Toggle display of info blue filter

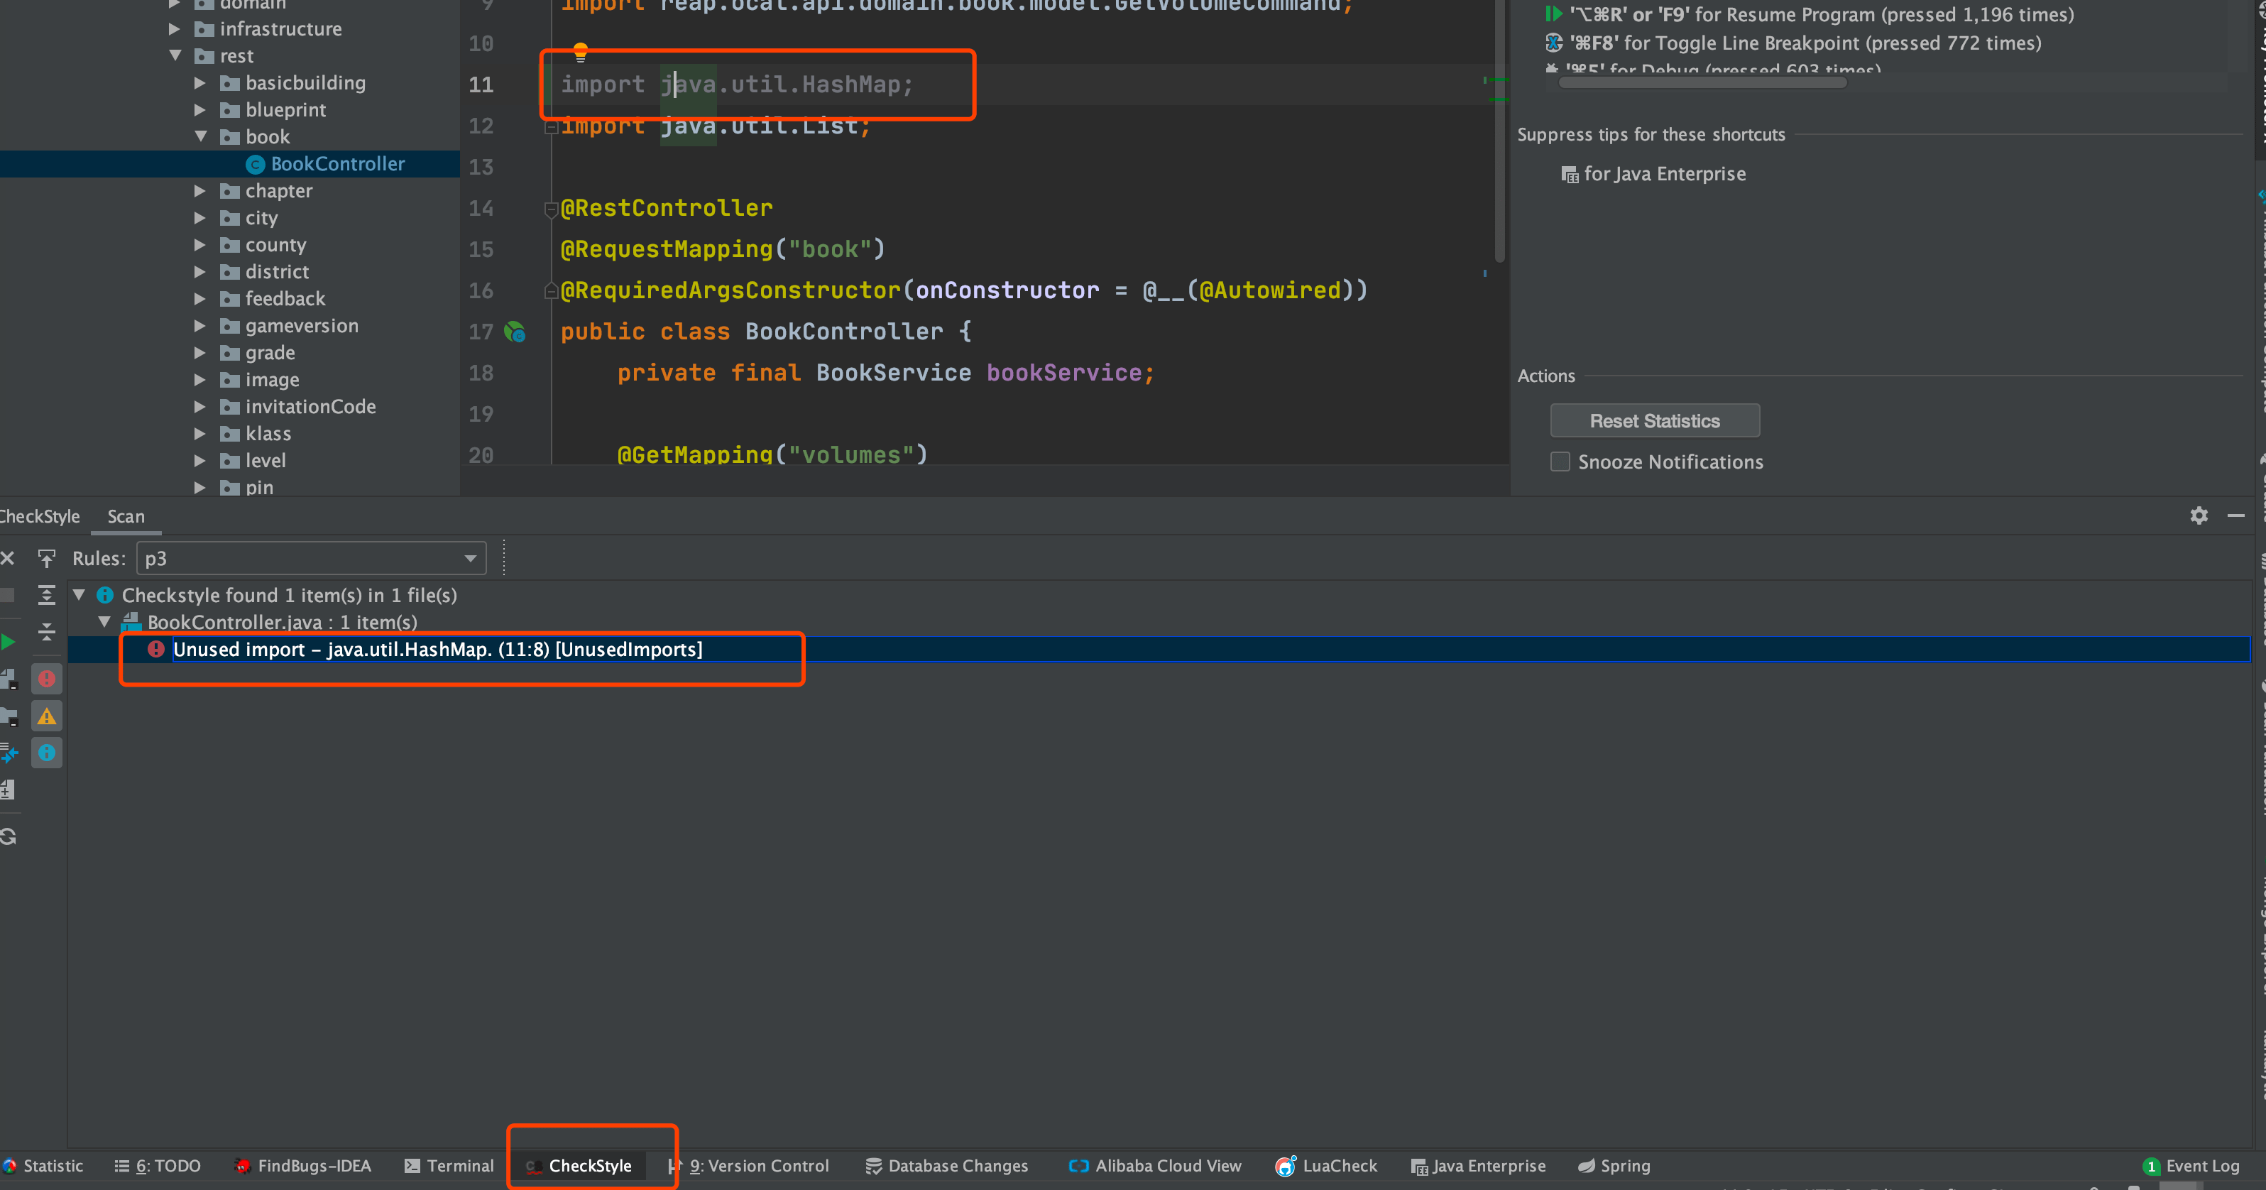47,753
